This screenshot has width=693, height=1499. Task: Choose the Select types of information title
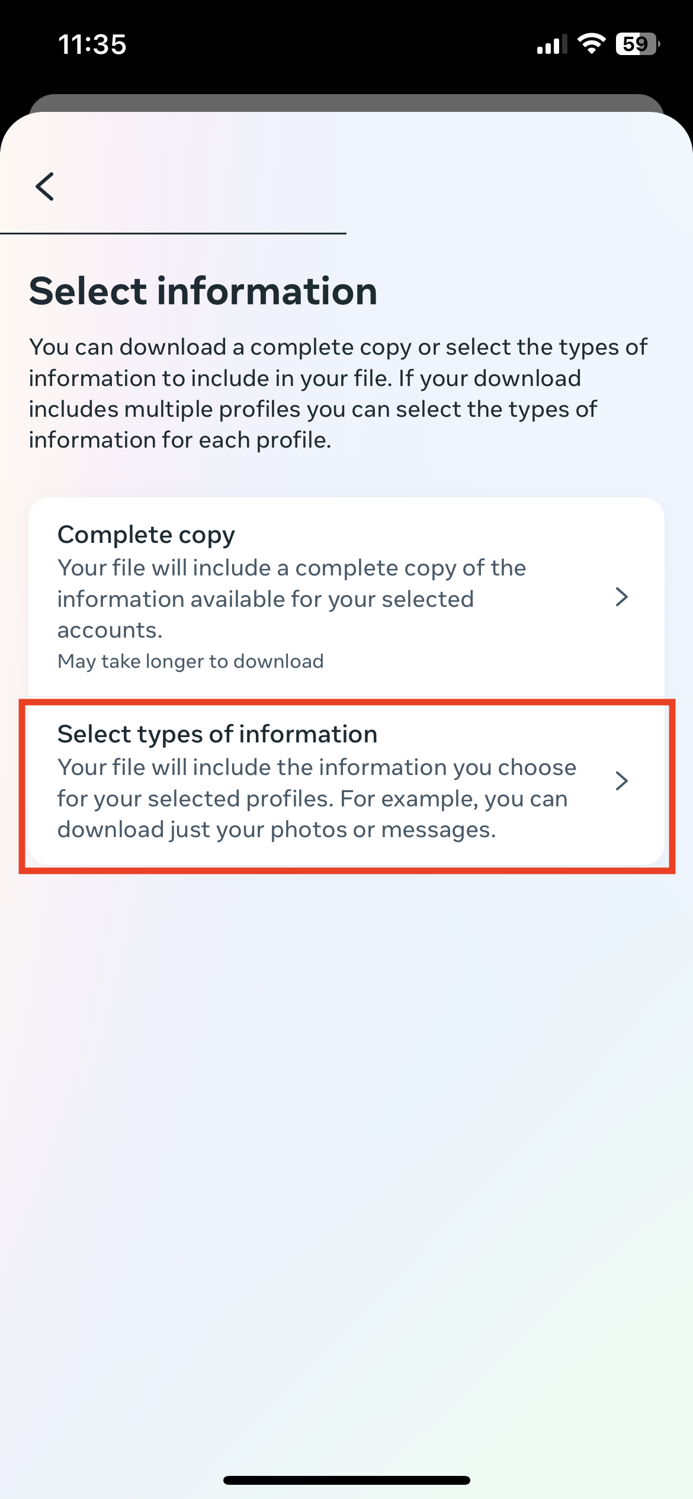tap(217, 735)
